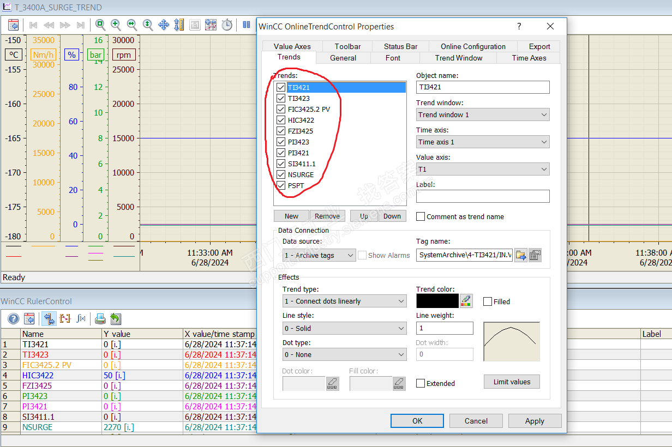Image resolution: width=672 pixels, height=447 pixels.
Task: Click the zoom-in magnifier in the trend toolbar
Action: pos(116,25)
